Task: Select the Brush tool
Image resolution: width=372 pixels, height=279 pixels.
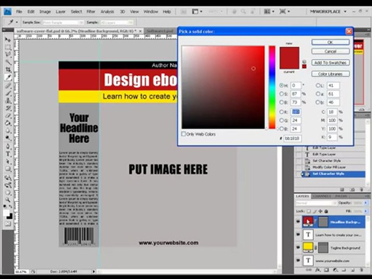Action: tap(8, 93)
